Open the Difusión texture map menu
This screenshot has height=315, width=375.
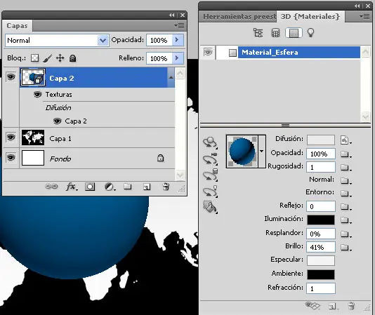click(x=346, y=140)
